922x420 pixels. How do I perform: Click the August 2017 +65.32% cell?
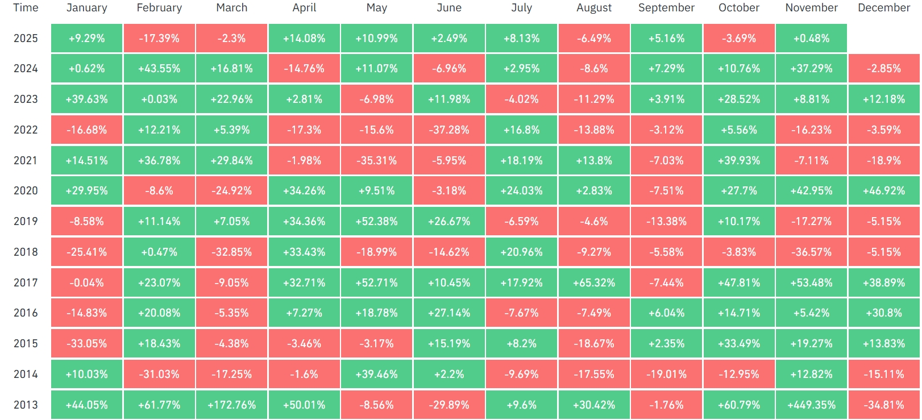(594, 283)
